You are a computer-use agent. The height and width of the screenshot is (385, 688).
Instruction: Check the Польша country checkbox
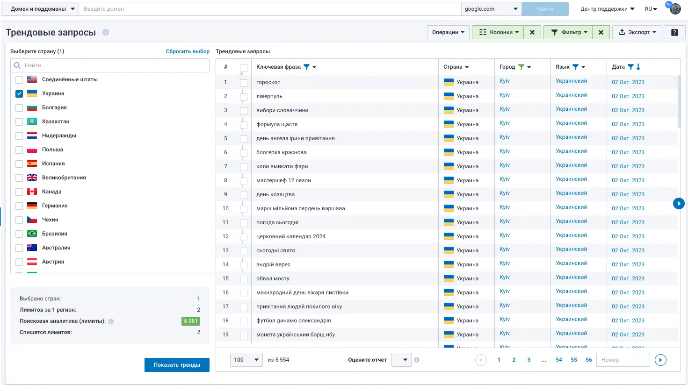(19, 150)
